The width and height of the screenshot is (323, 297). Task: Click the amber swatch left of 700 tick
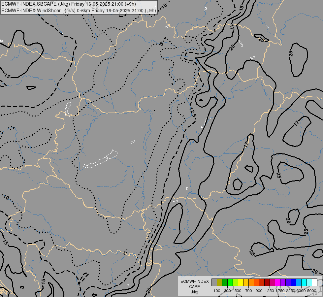246,282
